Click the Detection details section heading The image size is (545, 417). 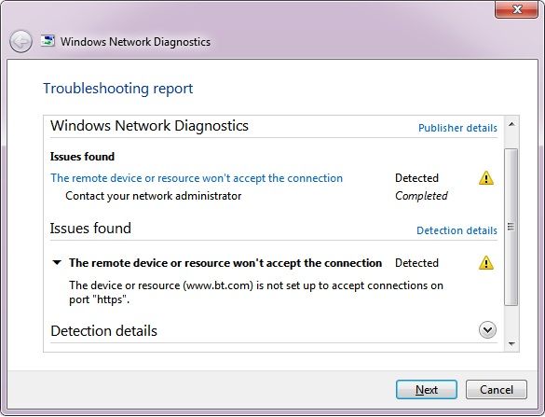(x=103, y=330)
